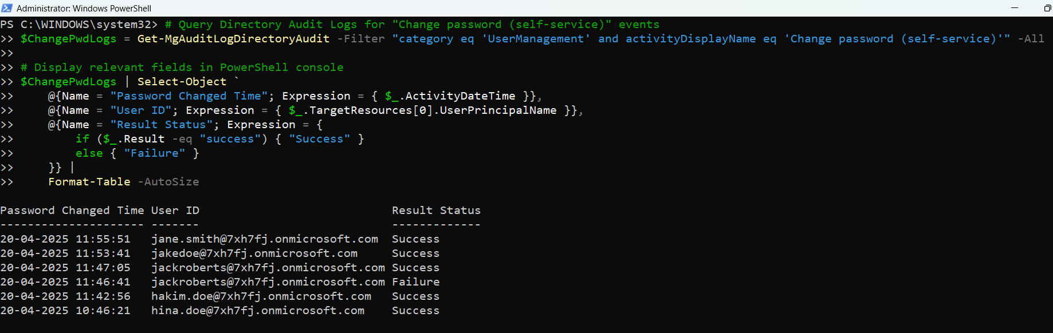The width and height of the screenshot is (1053, 333).
Task: Click the "User ID" column header
Action: tap(175, 211)
